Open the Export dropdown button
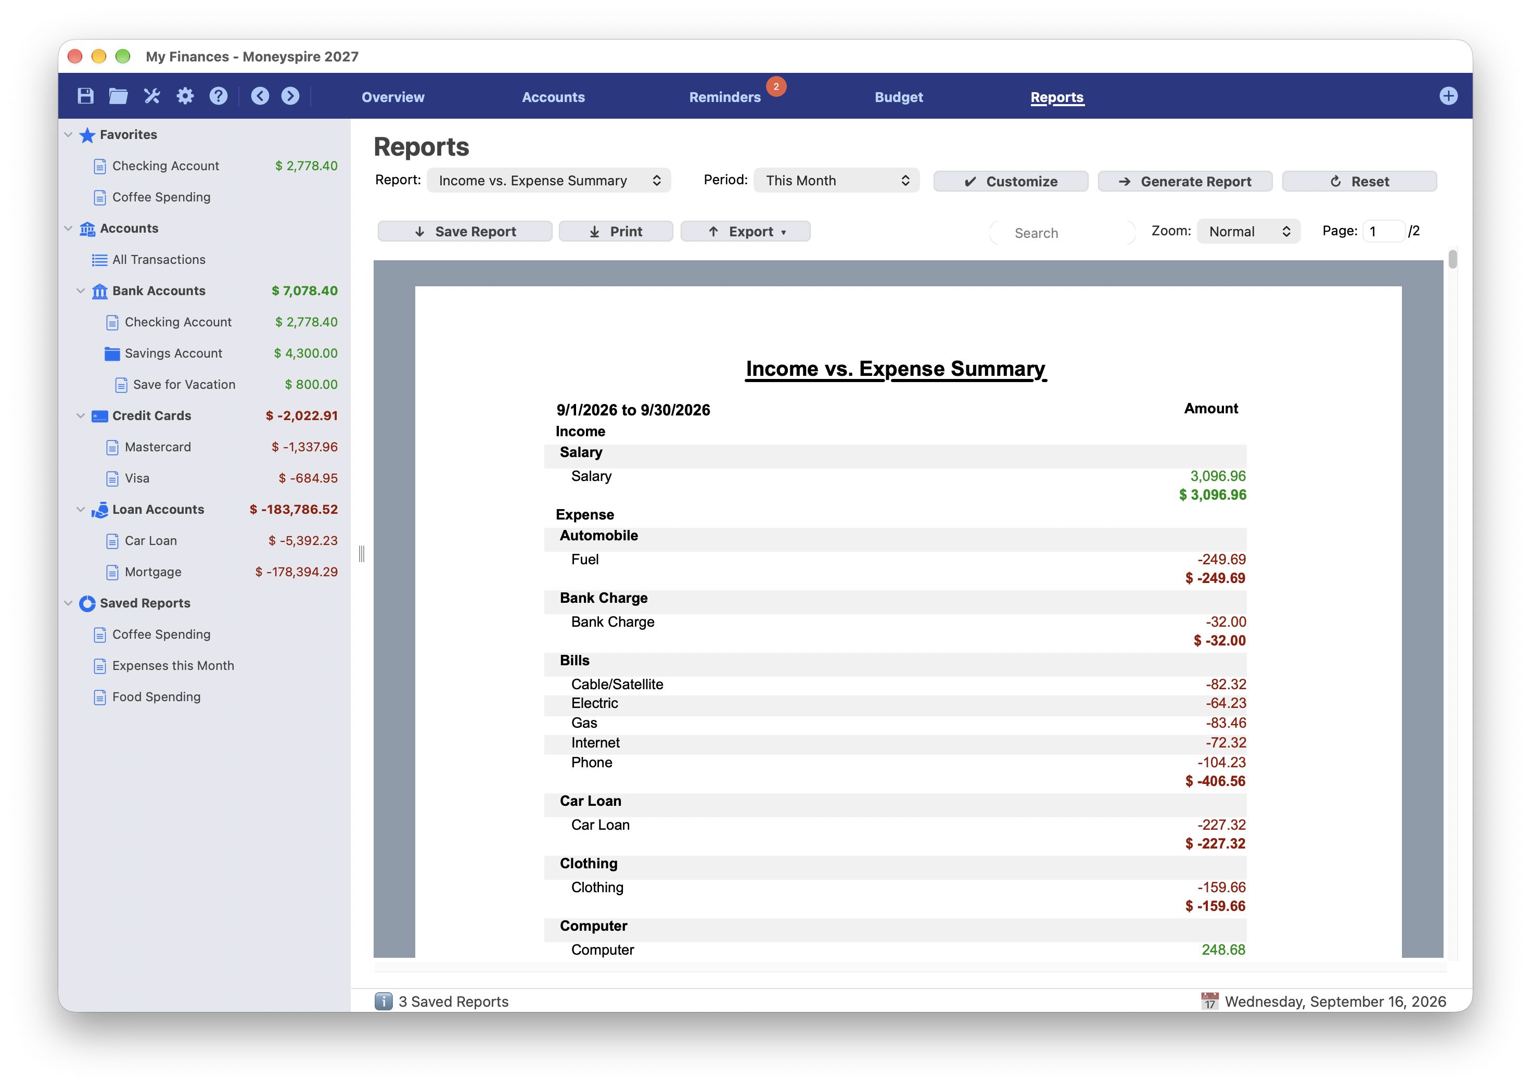Screen dimensions: 1531x1089 tap(745, 231)
